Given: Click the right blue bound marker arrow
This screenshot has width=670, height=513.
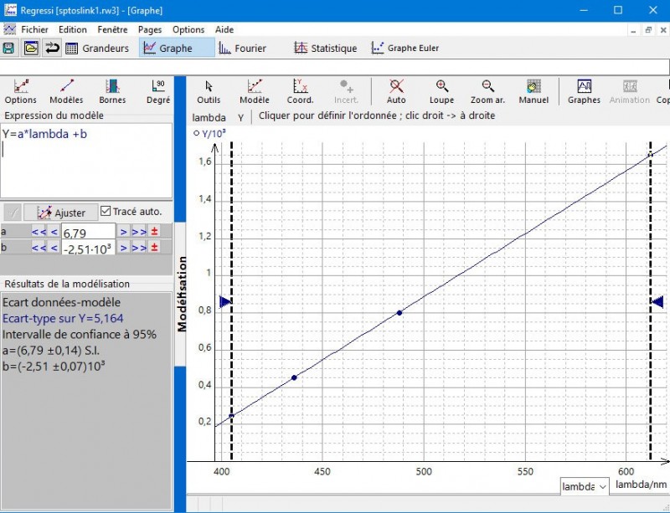Looking at the screenshot, I should click(657, 301).
